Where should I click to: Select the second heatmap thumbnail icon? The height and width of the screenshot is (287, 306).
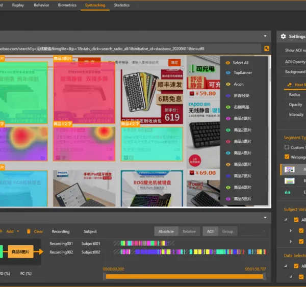point(289,181)
